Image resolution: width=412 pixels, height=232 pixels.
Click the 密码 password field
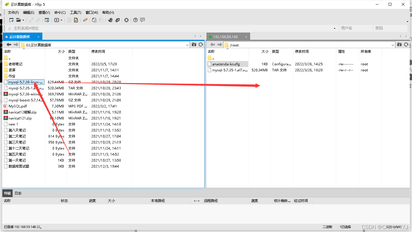(391, 28)
